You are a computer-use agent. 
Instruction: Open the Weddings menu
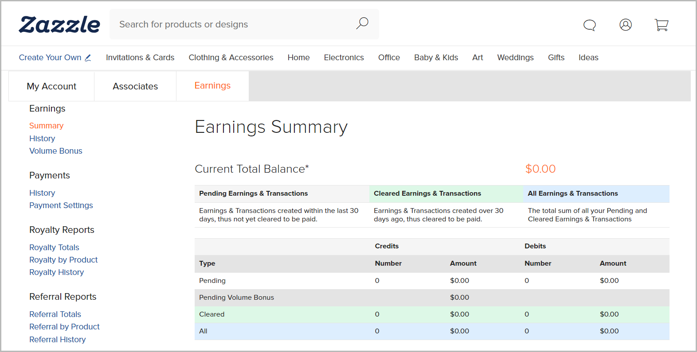[x=515, y=58]
